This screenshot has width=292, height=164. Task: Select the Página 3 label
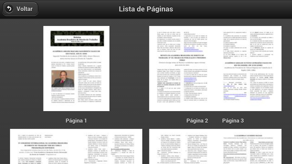(x=233, y=121)
